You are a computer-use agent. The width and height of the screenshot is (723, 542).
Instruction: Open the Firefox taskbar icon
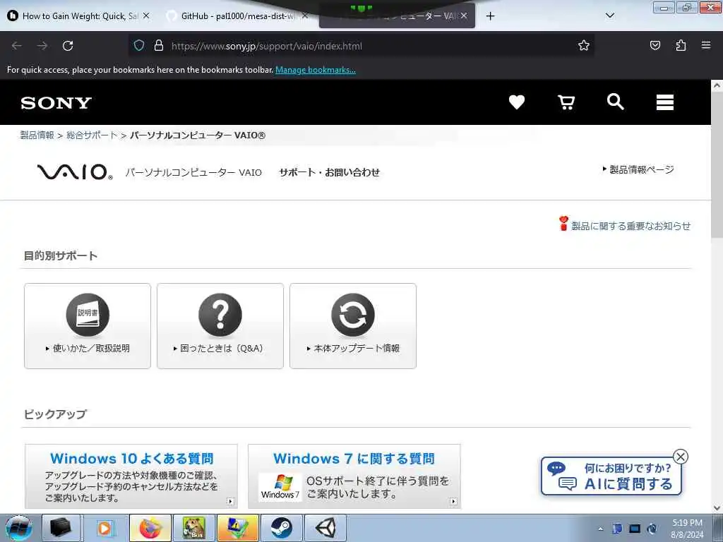pos(150,528)
